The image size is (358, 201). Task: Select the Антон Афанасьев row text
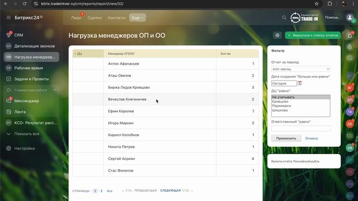pos(123,64)
